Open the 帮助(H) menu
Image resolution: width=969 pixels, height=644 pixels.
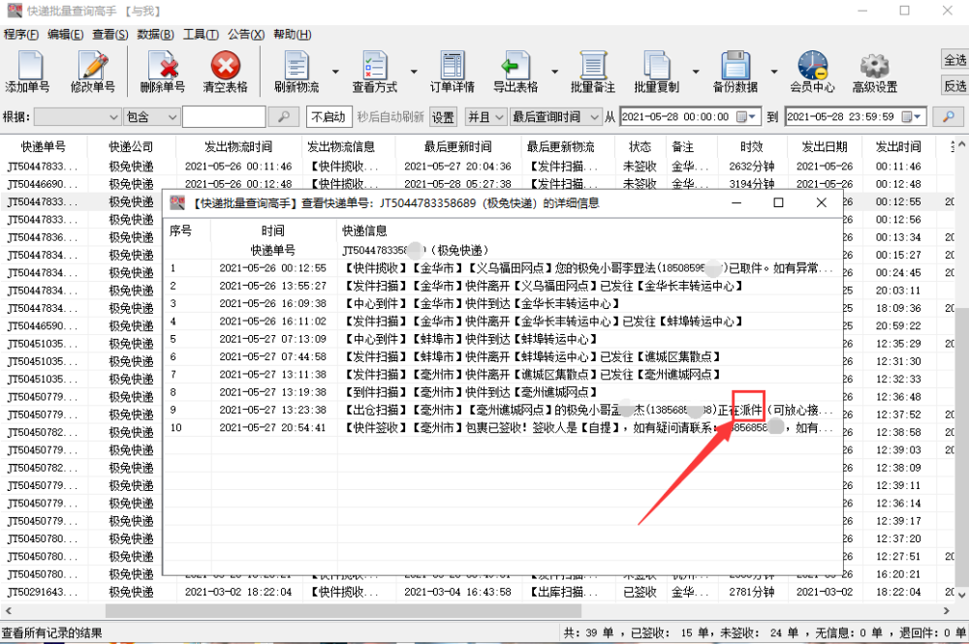click(x=293, y=35)
